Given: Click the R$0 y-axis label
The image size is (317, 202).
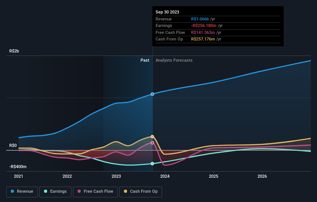Looking at the screenshot, I should [13, 145].
